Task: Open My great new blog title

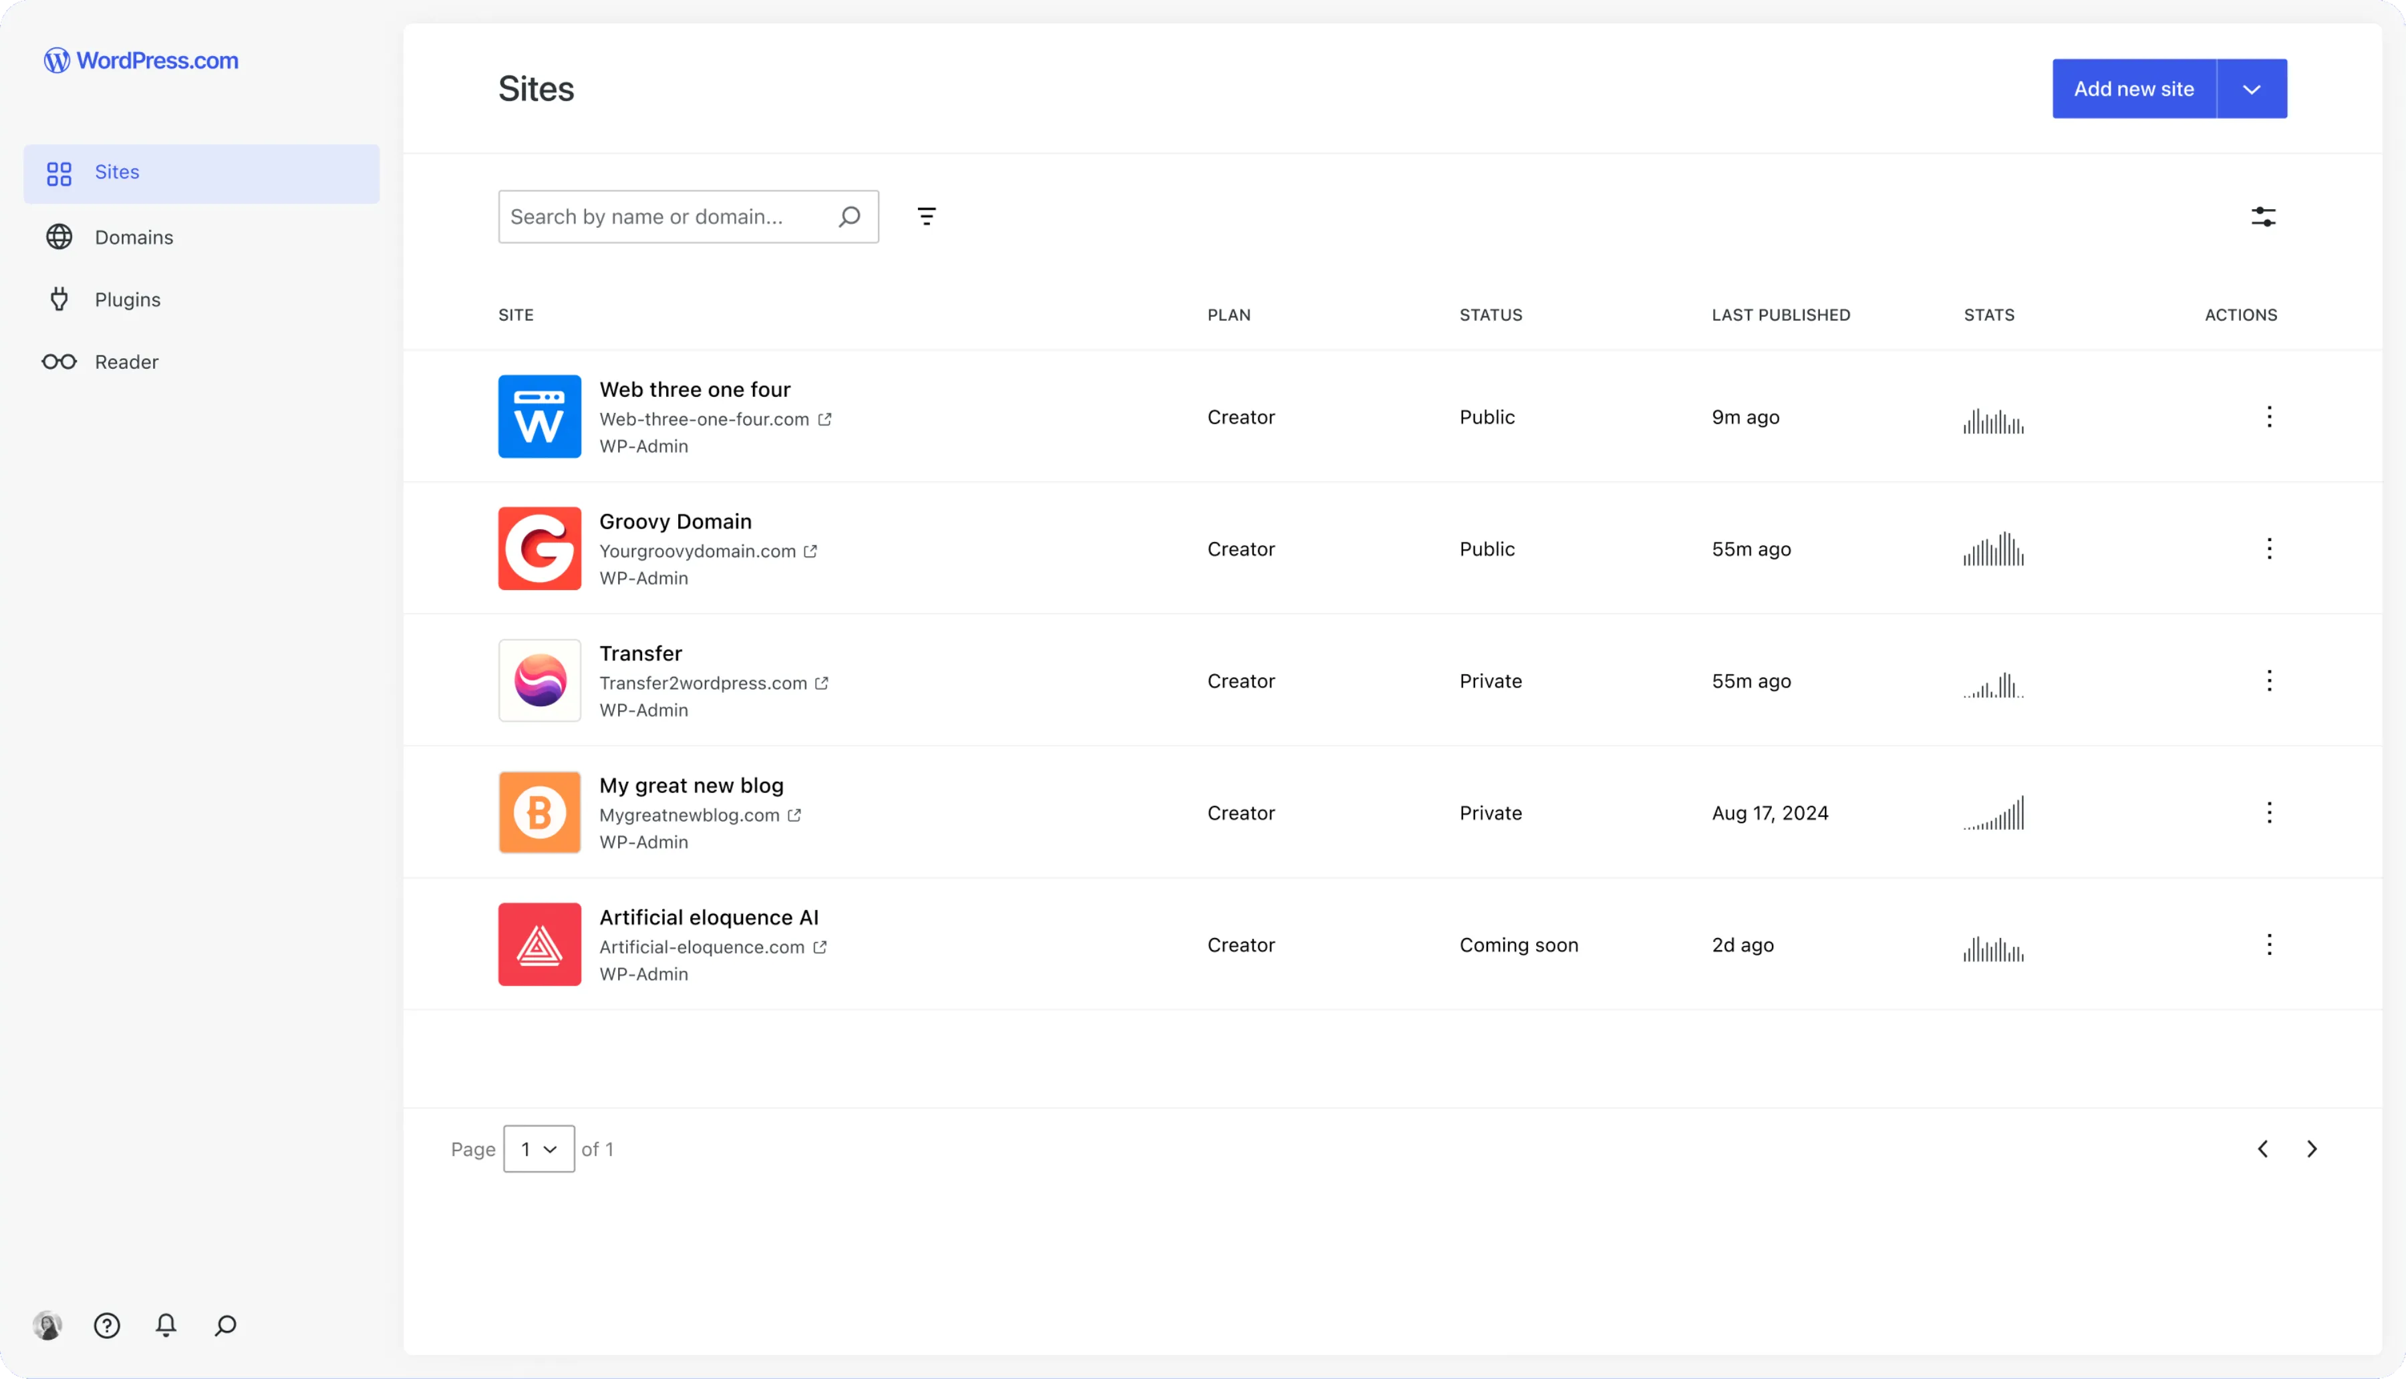Action: [692, 785]
